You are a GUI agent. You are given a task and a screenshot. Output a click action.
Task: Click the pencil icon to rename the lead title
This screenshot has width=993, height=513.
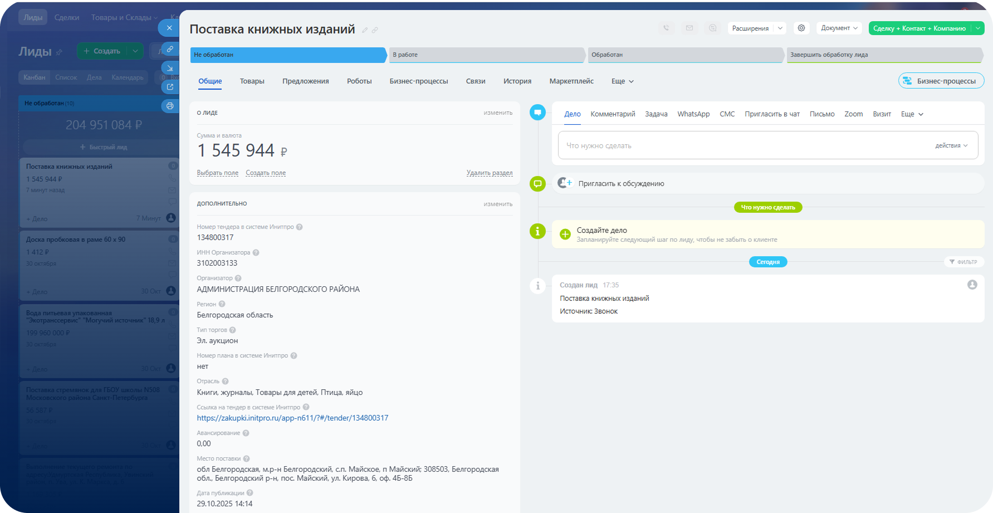(x=365, y=30)
